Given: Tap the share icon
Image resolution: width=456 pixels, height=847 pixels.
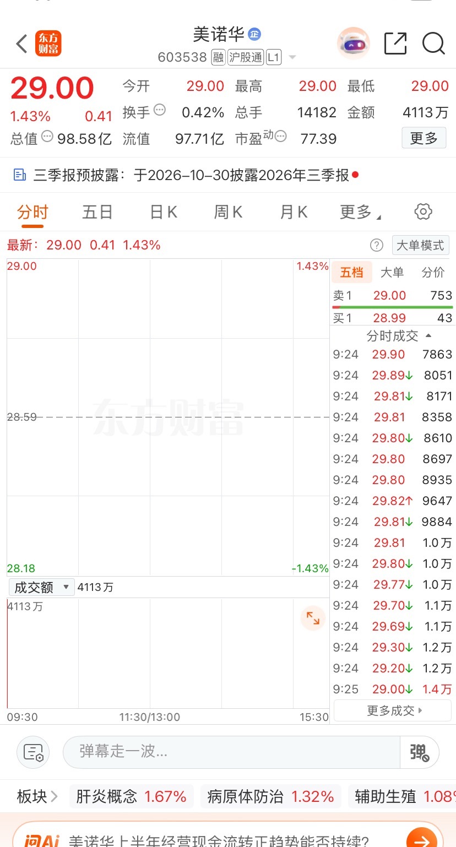Looking at the screenshot, I should point(395,44).
